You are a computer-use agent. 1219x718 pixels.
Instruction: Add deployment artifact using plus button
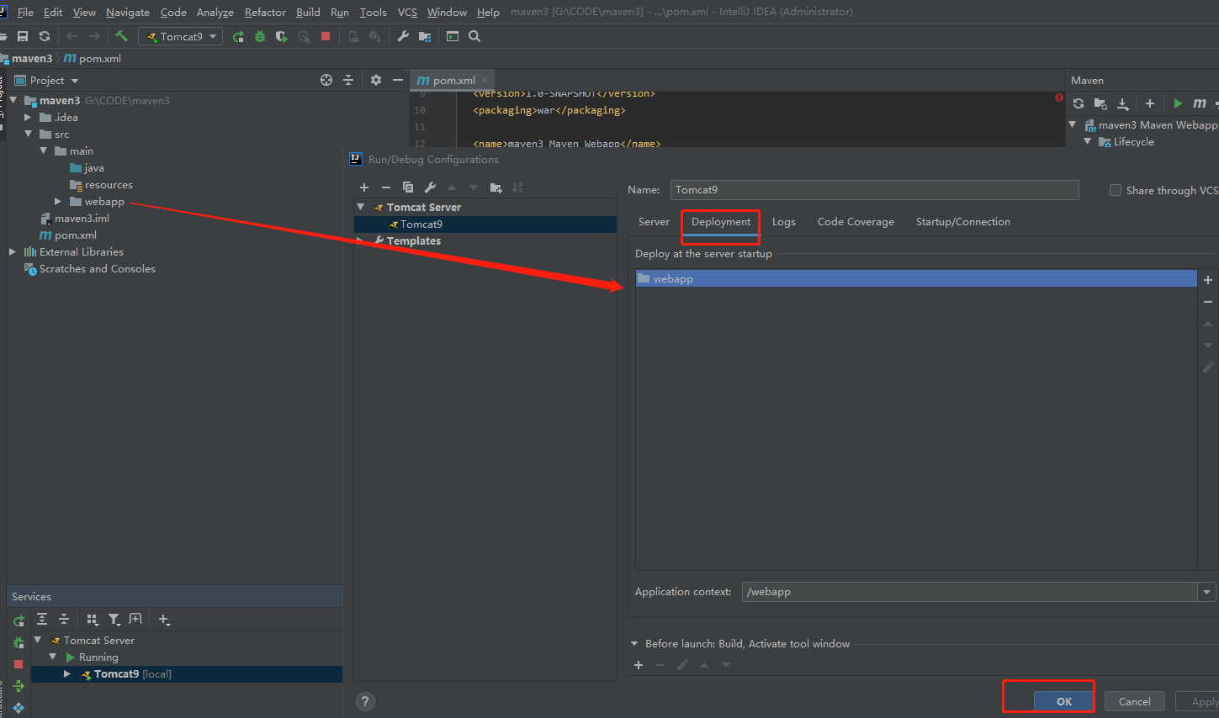click(x=1208, y=280)
